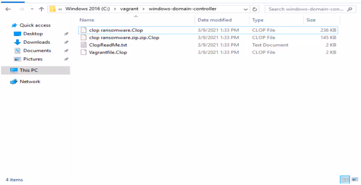Open Desktop in Quick access
This screenshot has width=361, height=185.
pos(33,34)
